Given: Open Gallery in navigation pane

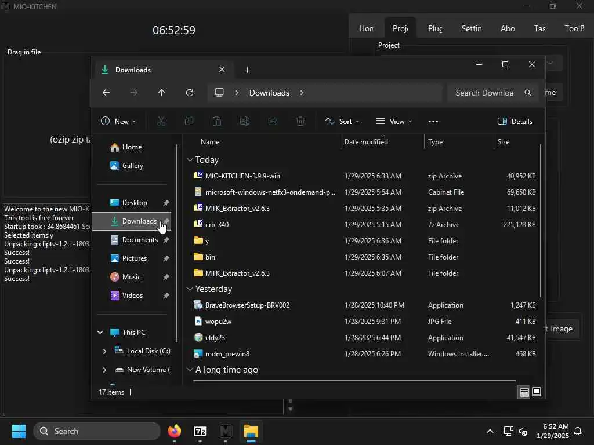Looking at the screenshot, I should [x=132, y=166].
